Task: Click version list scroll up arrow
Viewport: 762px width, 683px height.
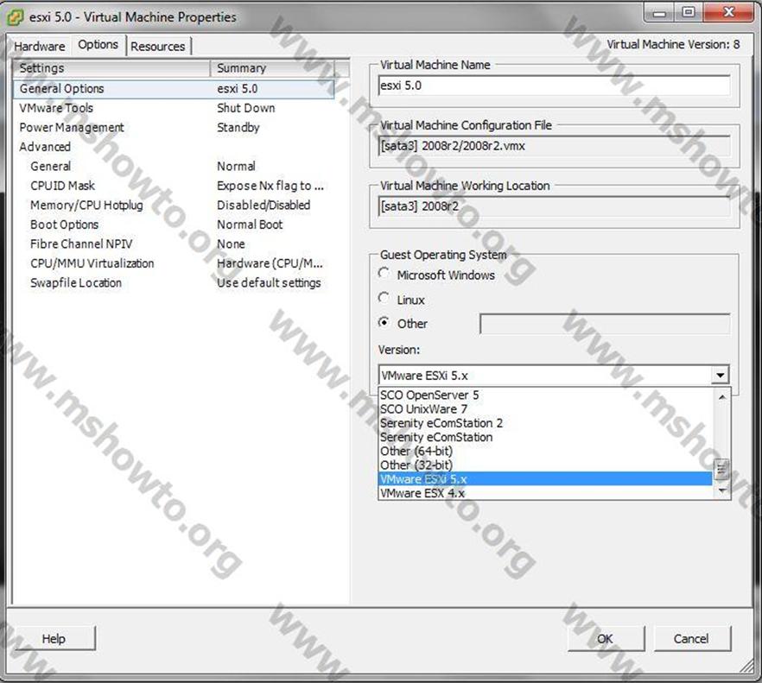Action: pyautogui.click(x=721, y=396)
